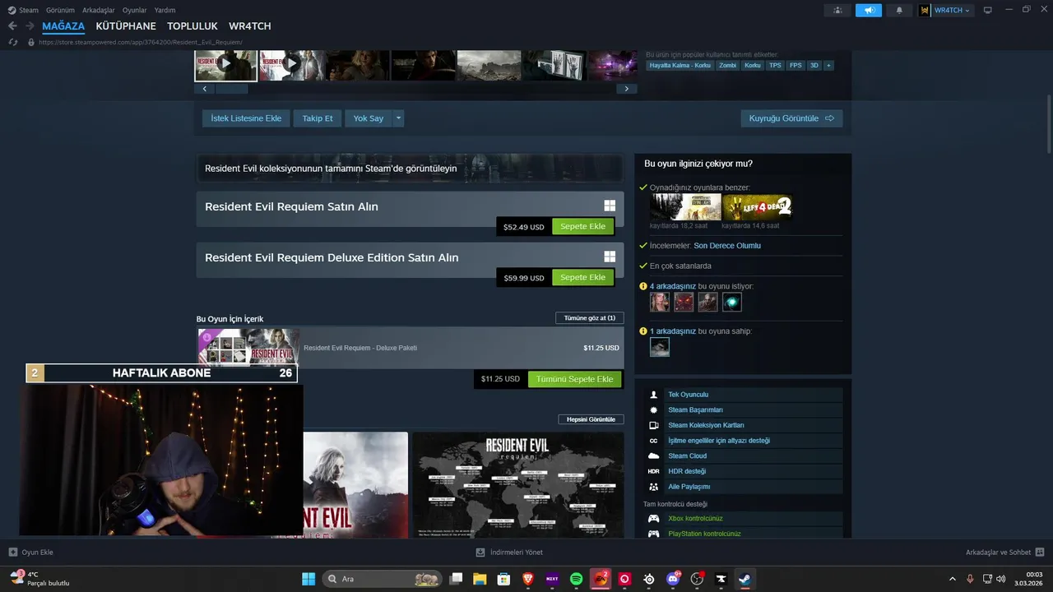
Task: Open the Oyunlar menu
Action: pos(135,10)
